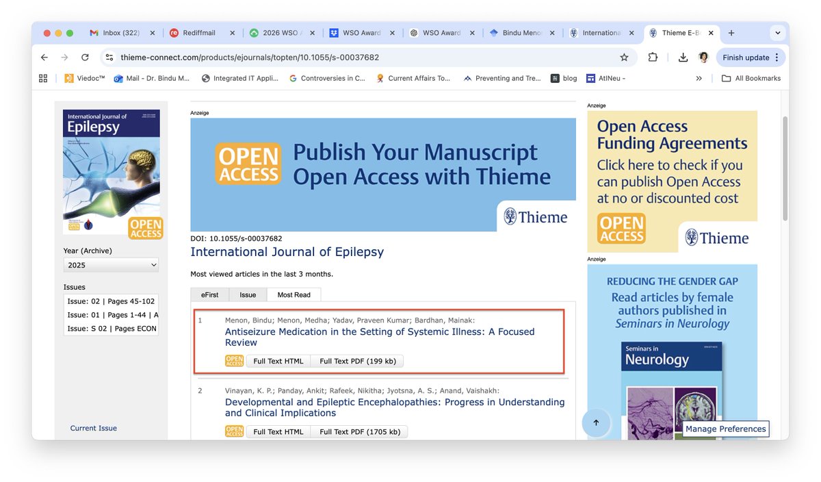Viewport: 821px width, 482px height.
Task: Open the Finish update three-dot menu
Action: click(777, 58)
